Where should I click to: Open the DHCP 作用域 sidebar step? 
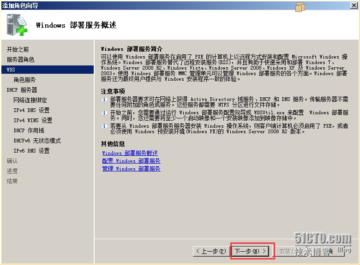point(29,130)
